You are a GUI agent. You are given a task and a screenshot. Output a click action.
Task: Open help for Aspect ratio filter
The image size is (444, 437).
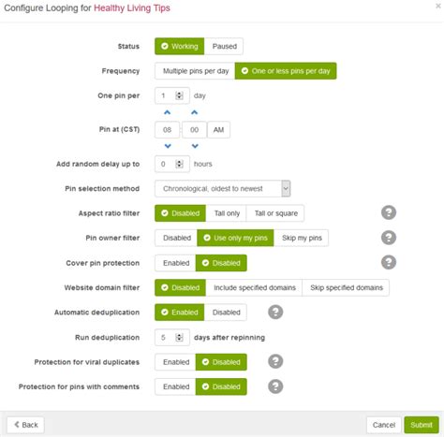389,213
